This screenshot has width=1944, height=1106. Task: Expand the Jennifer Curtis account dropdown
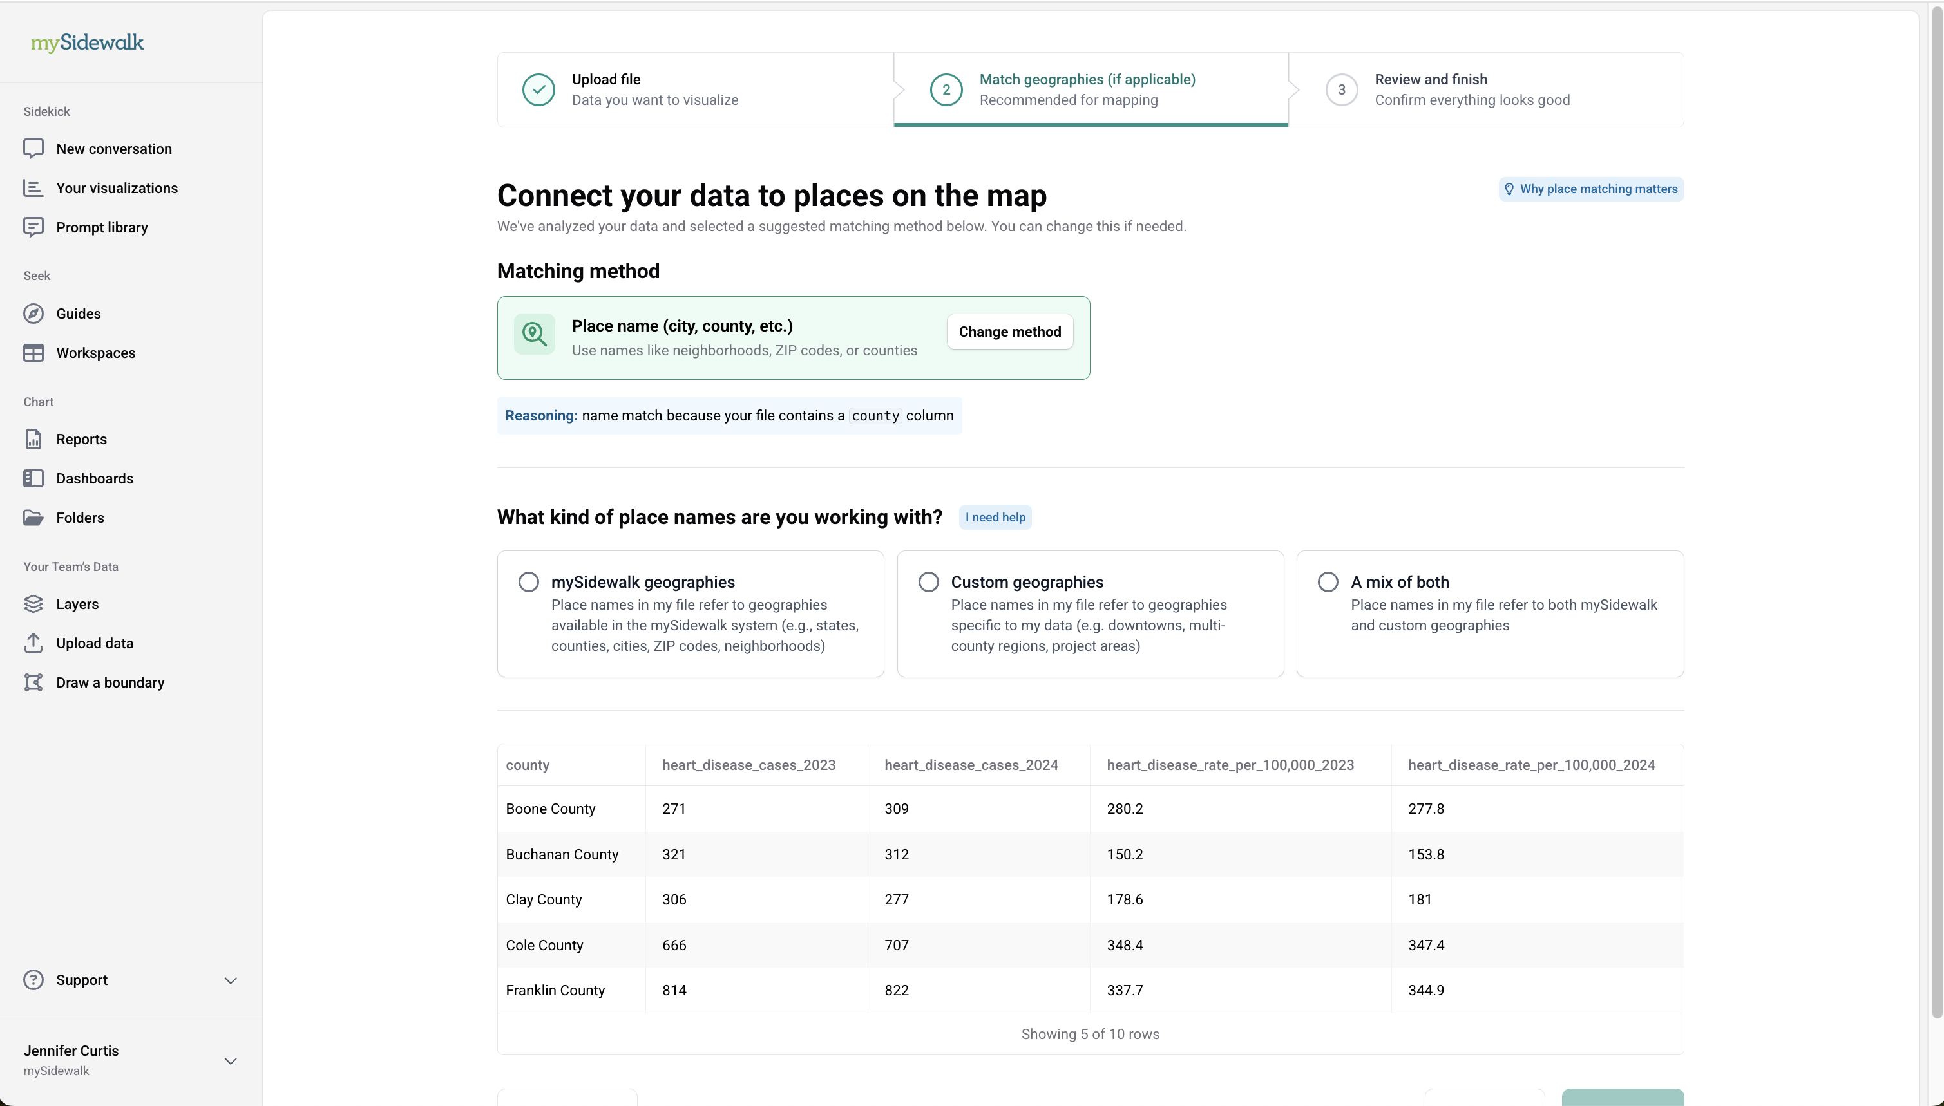point(230,1061)
